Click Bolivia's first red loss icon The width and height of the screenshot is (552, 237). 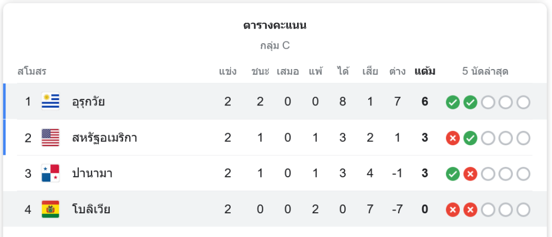(453, 210)
